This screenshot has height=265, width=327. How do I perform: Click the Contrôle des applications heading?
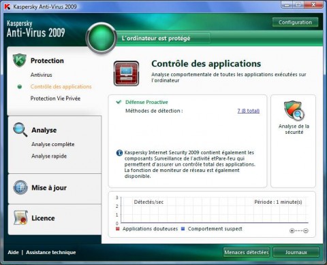click(206, 64)
